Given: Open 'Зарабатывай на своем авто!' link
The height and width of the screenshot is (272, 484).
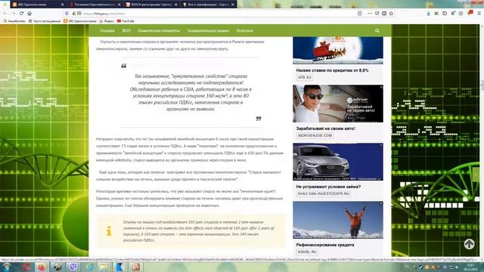Looking at the screenshot, I should click(326, 128).
